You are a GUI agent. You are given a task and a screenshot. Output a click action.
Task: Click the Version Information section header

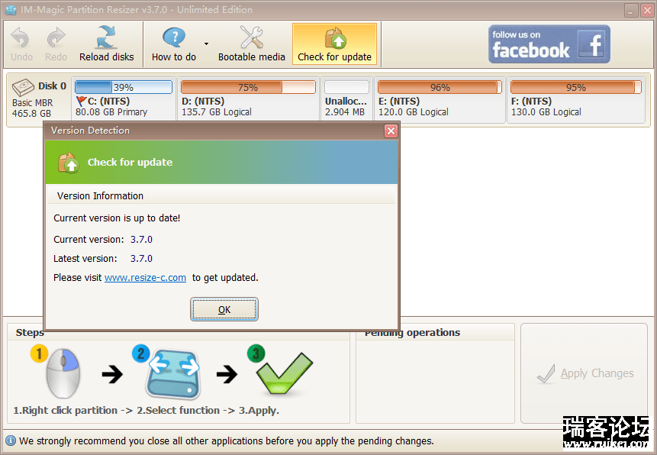[x=221, y=196]
